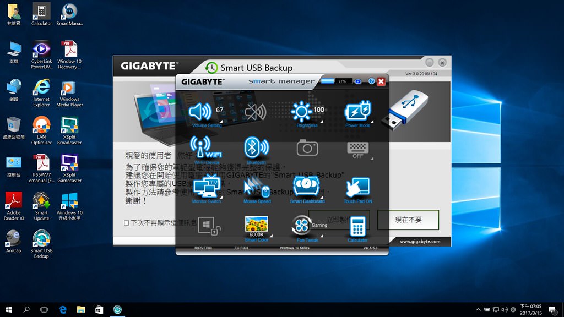
Task: Open the Brightness sun icon
Action: point(301,111)
